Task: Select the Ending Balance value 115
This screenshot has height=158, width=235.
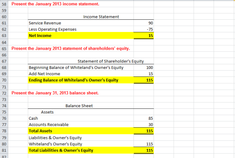Action: tap(144, 80)
